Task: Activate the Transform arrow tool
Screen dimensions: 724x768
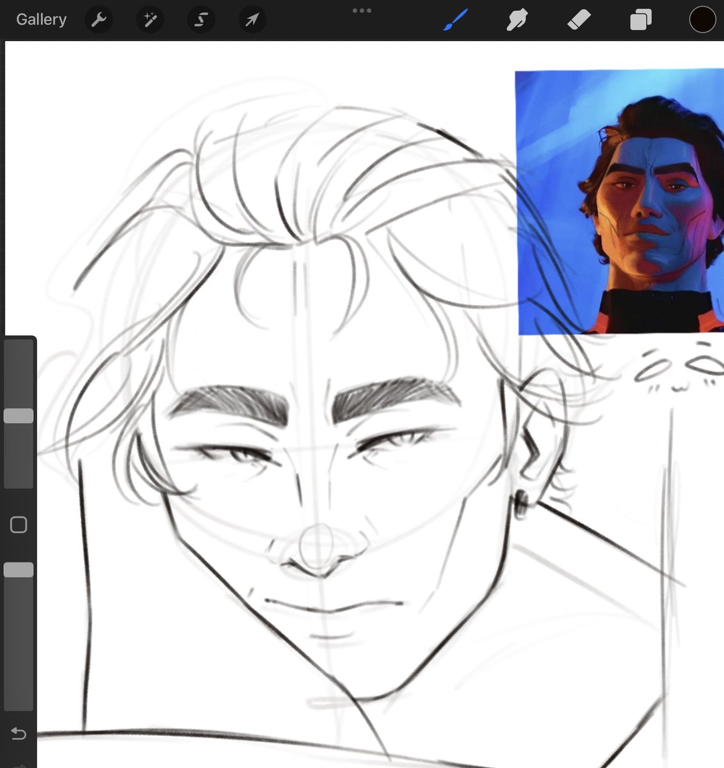Action: pyautogui.click(x=252, y=20)
